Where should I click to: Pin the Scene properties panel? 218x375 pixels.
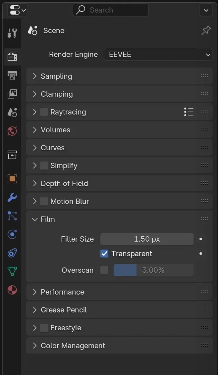(x=206, y=31)
